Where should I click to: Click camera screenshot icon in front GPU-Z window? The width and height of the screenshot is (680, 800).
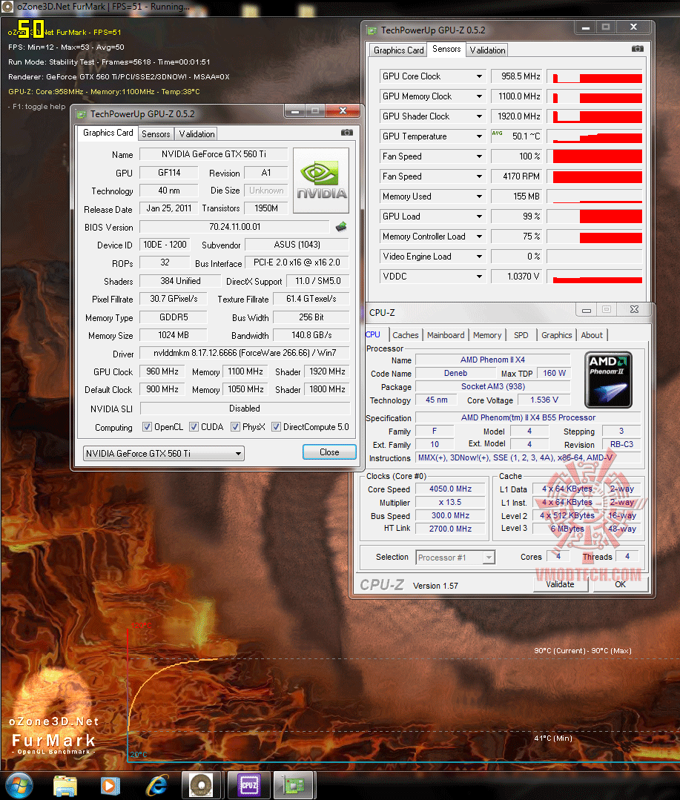tap(347, 133)
